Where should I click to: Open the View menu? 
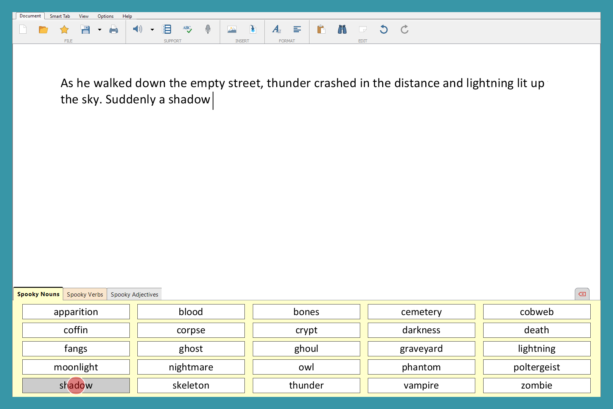(x=84, y=16)
